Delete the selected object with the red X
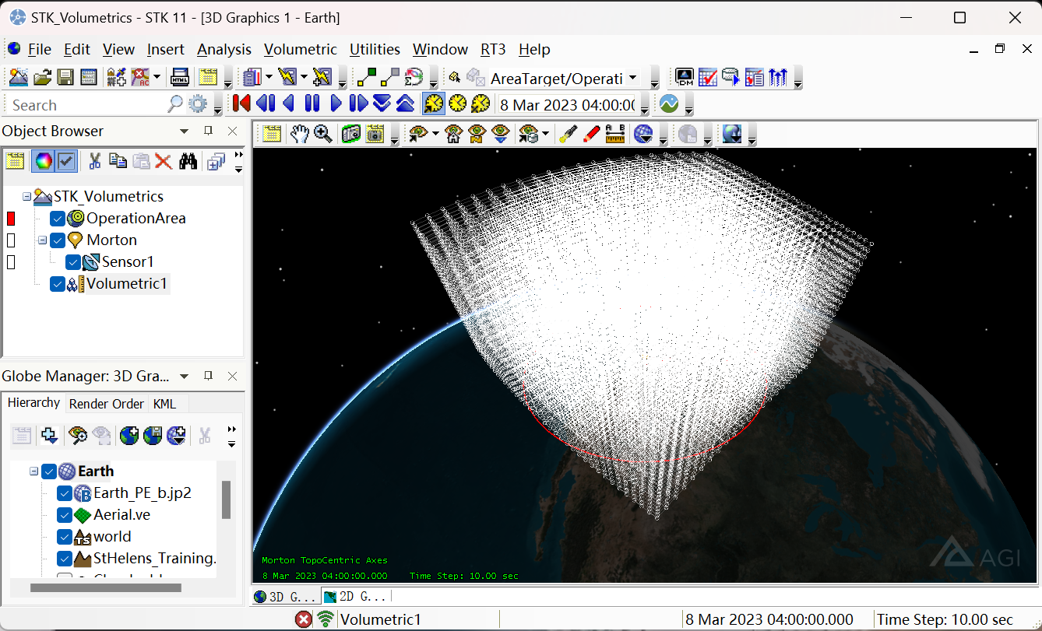 click(163, 161)
